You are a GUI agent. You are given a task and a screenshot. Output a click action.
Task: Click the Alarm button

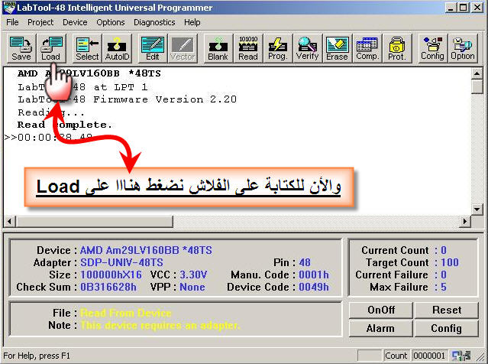[380, 329]
